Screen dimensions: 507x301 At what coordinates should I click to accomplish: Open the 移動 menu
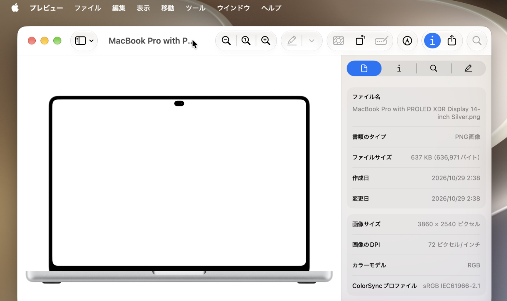[x=168, y=8]
